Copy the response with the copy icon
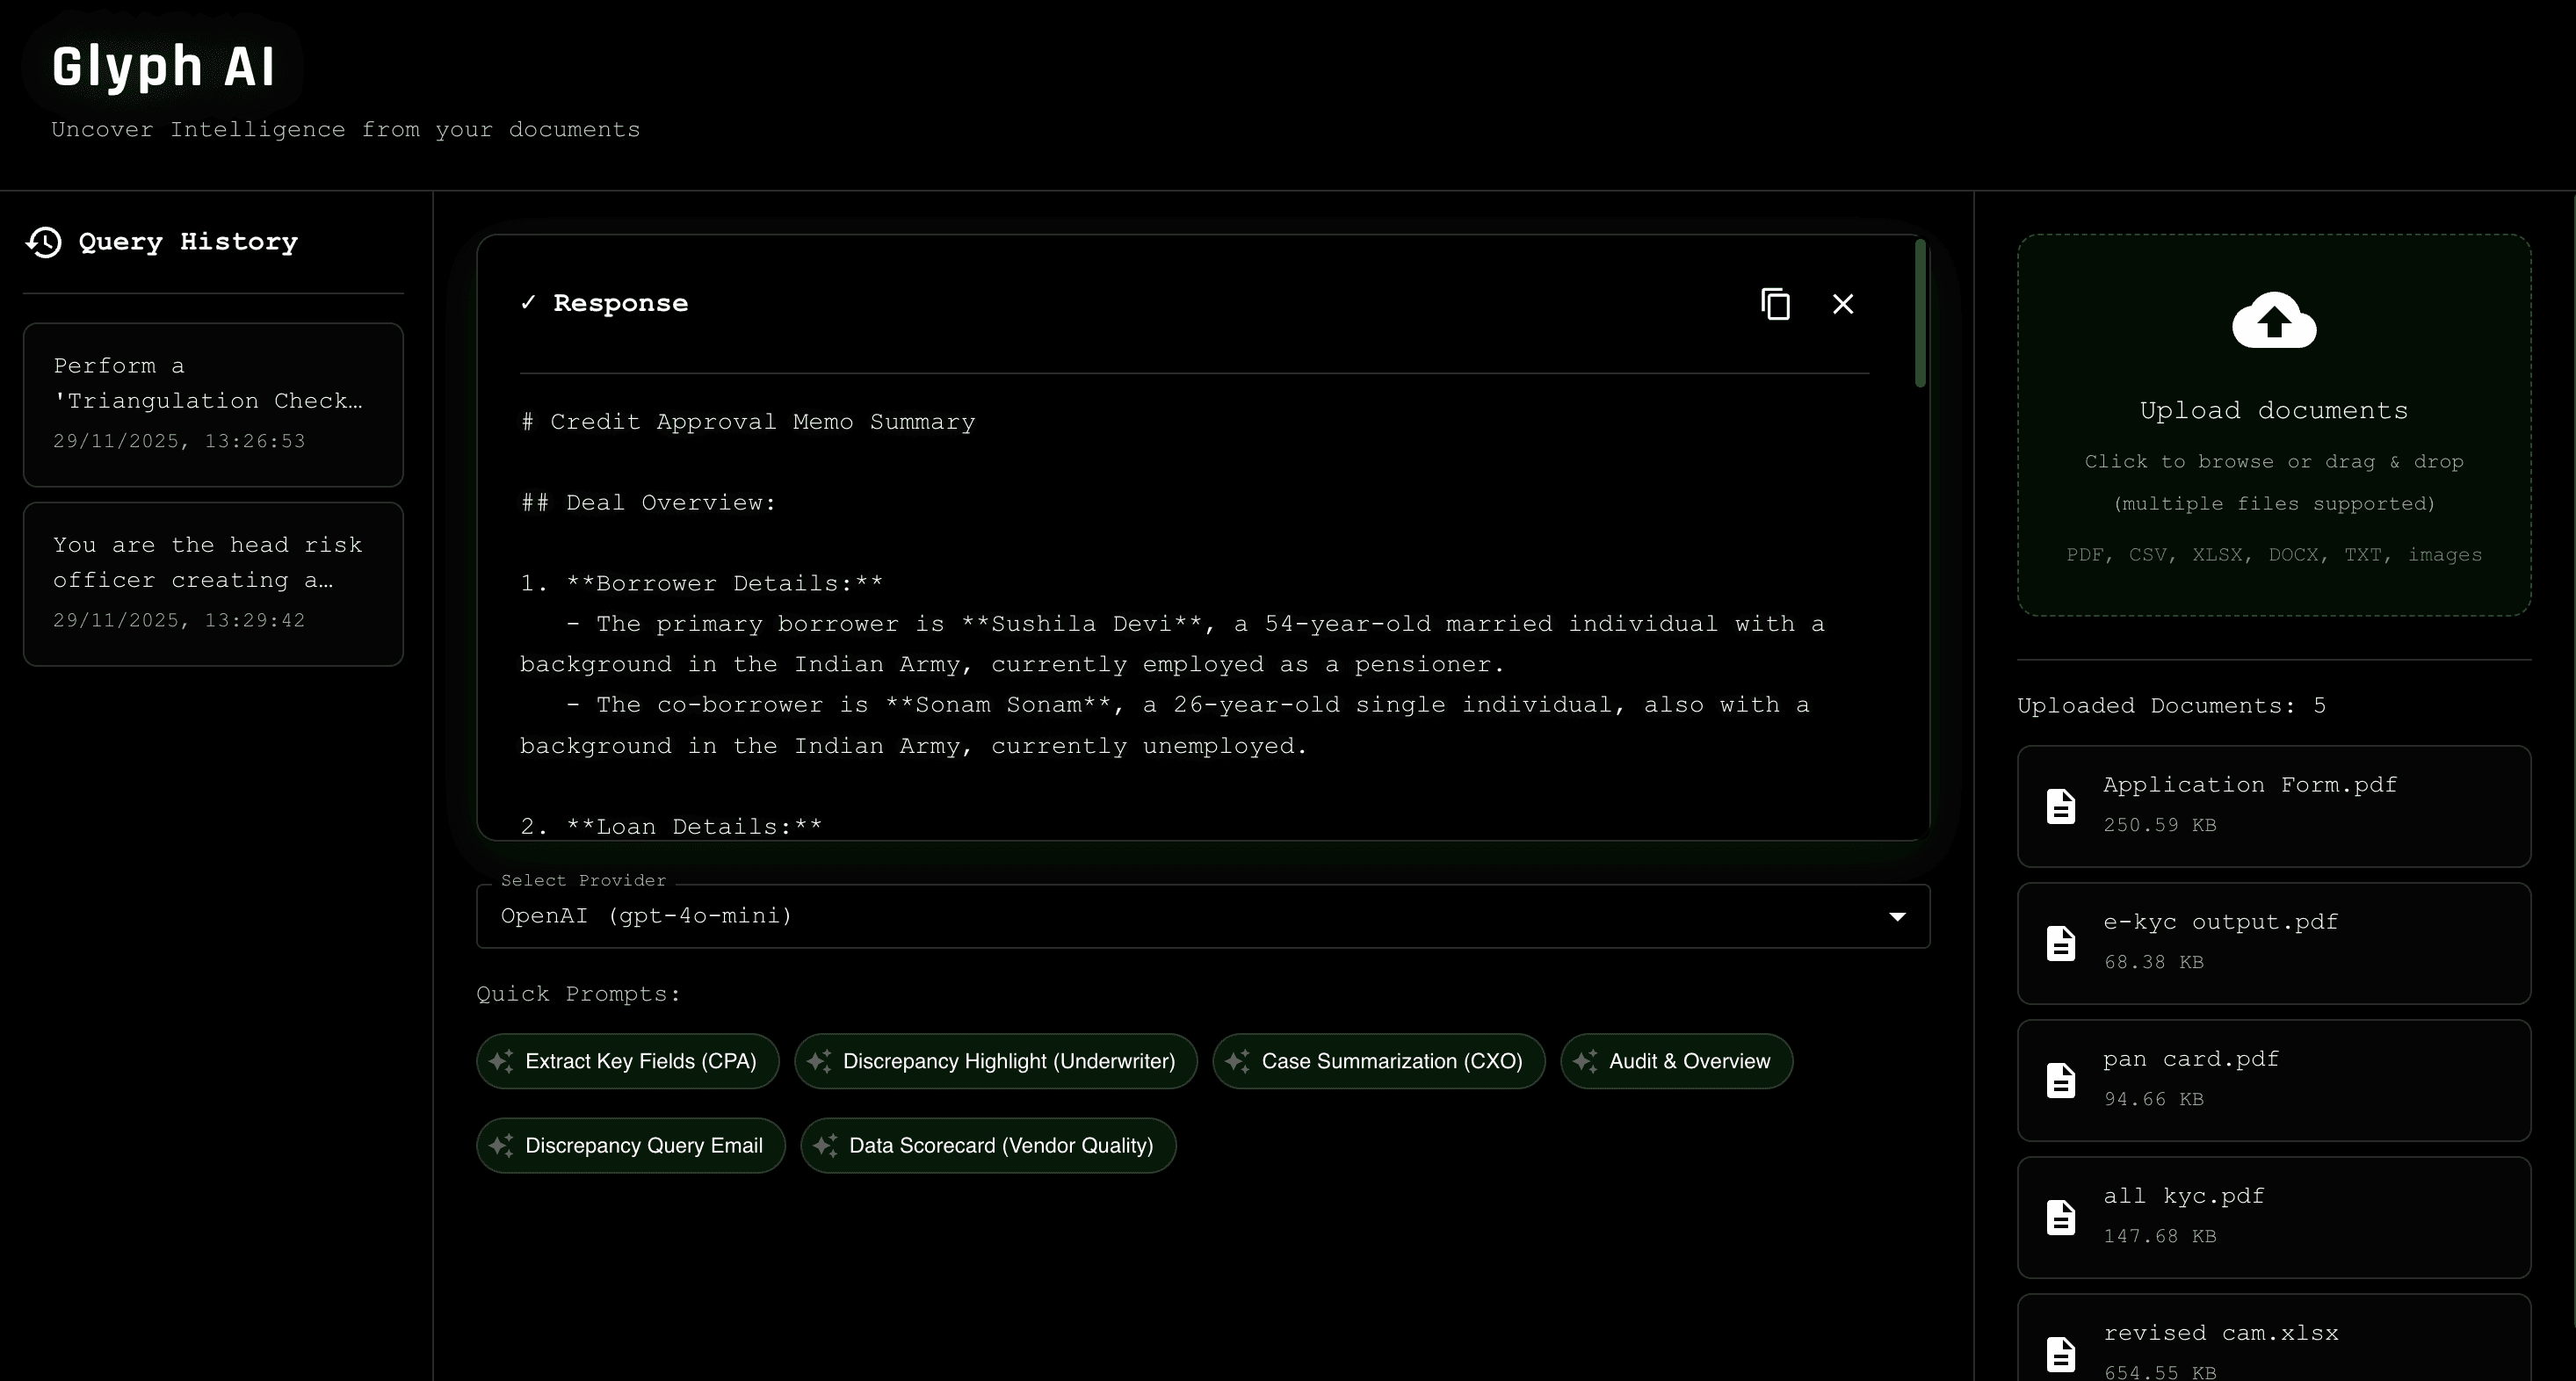The image size is (2576, 1381). tap(1775, 304)
